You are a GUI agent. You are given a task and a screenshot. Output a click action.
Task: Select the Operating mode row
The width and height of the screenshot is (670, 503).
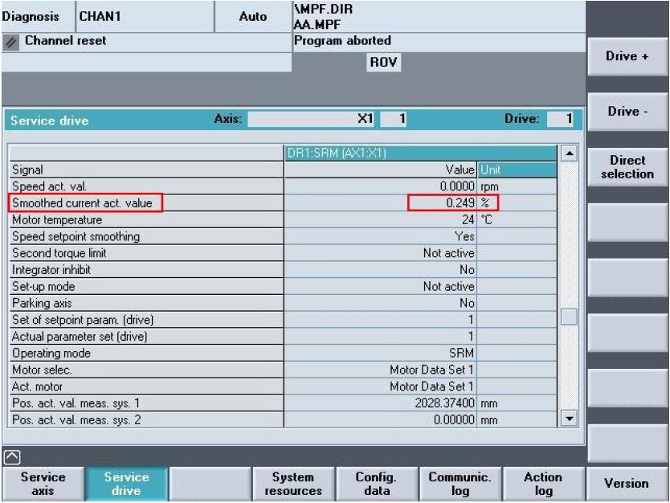click(x=283, y=353)
